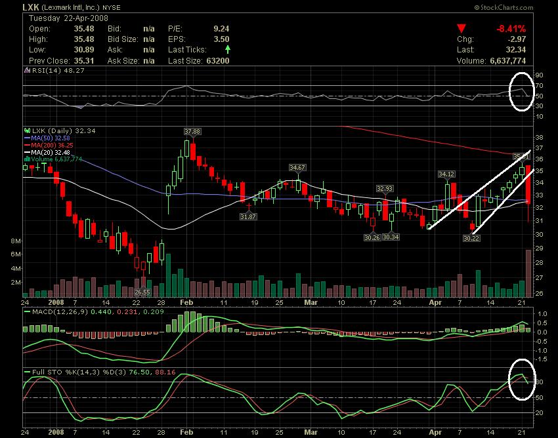Click the MACD histogram value 0.209
The width and height of the screenshot is (558, 438).
pos(154,312)
